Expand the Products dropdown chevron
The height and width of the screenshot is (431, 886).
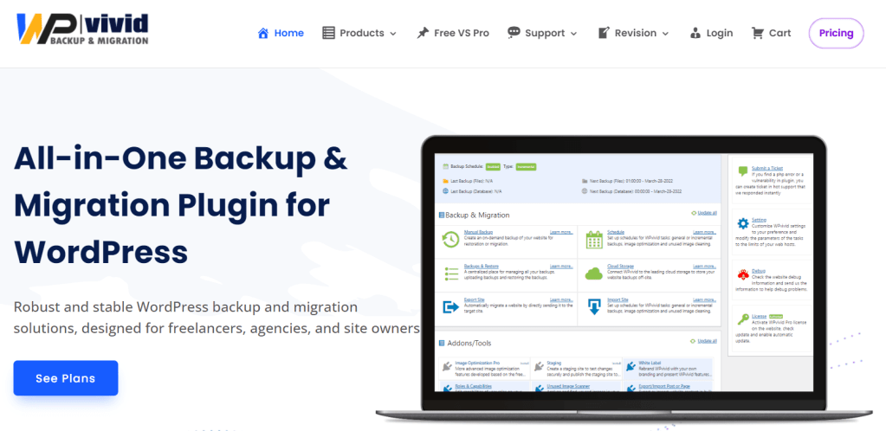pos(393,34)
